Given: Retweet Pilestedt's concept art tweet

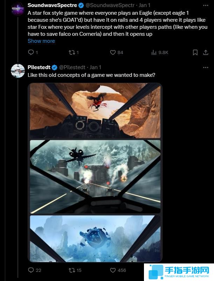Looking at the screenshot, I should tap(71, 270).
